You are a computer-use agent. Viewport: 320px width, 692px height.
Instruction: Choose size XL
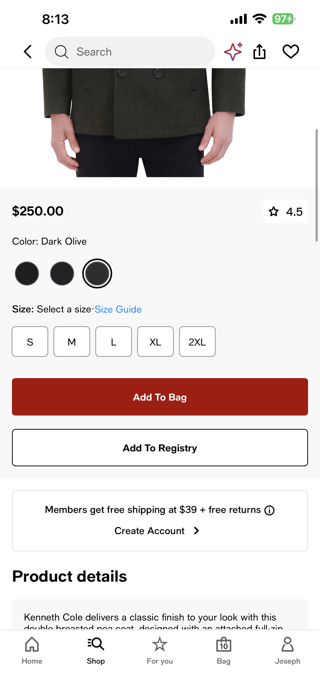pyautogui.click(x=155, y=342)
